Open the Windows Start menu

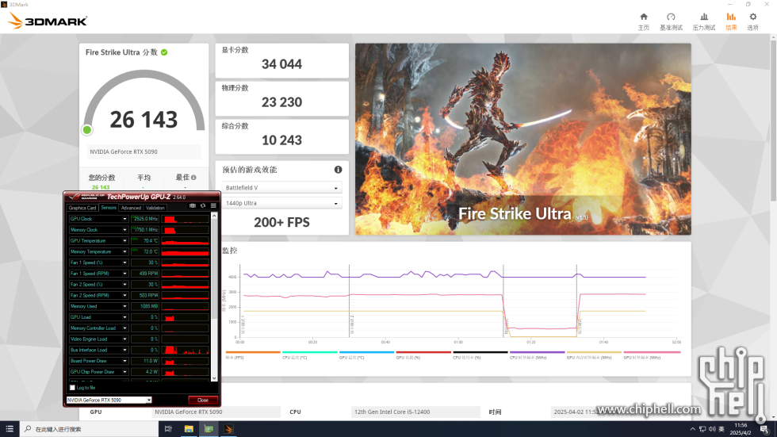point(10,429)
